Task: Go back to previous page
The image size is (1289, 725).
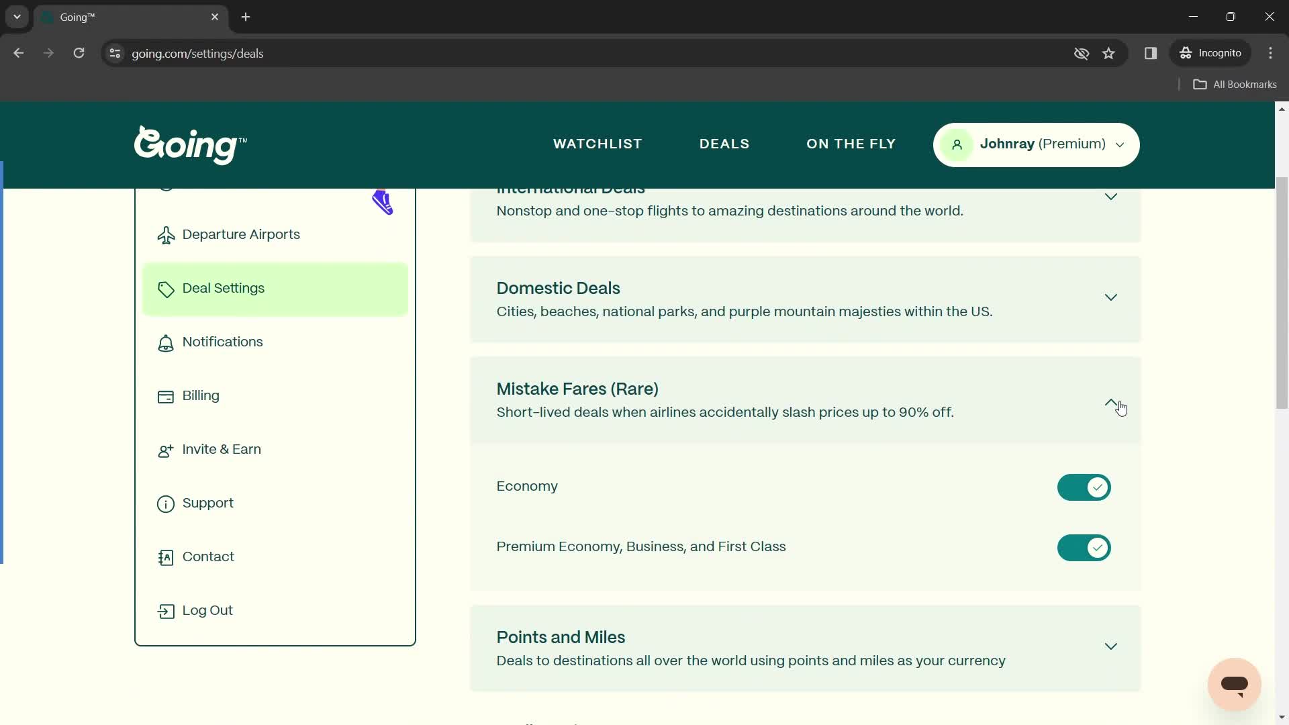Action: click(19, 53)
